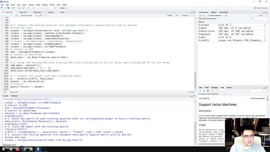The height and width of the screenshot is (152, 270).
Task: Click the Run button
Action: point(170,16)
